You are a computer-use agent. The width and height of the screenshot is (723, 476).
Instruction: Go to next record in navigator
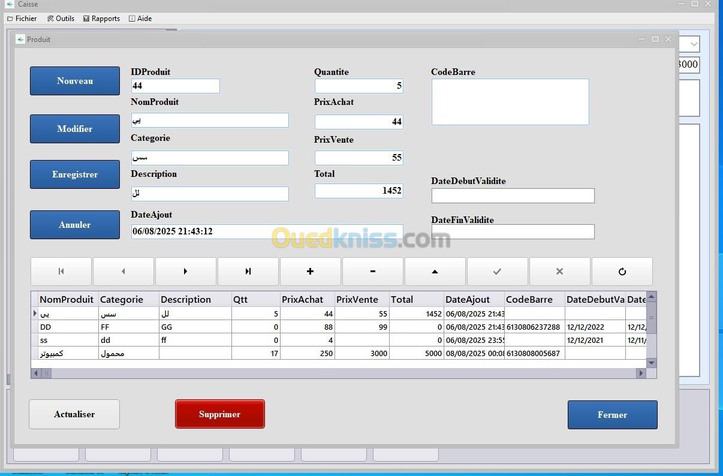pos(186,272)
